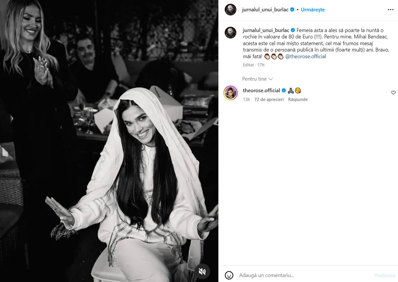This screenshot has height=282, width=398.
Task: Click the header profile avatar of jurnalul_unui_burlac
Action: point(230,10)
